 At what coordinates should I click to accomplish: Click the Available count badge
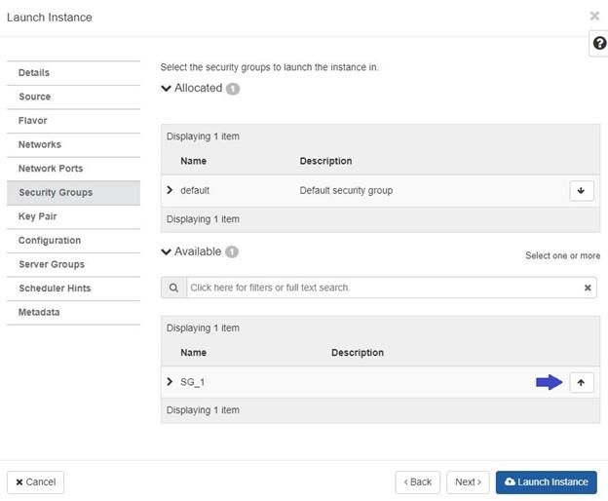pyautogui.click(x=232, y=252)
